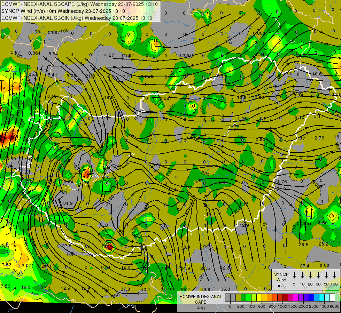Click the J/kg unit label in legend
Screen dimensions: 341x313
click(201, 307)
